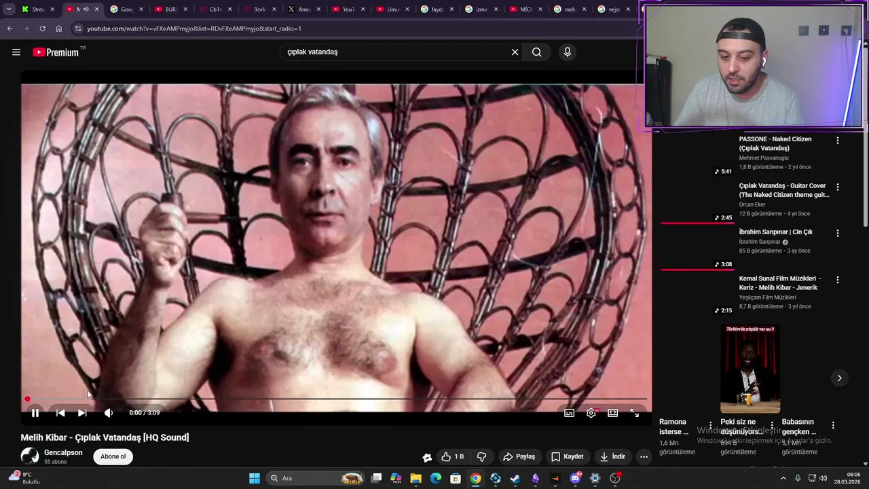The height and width of the screenshot is (489, 869).
Task: Open the YouTube guide hamburger menu
Action: (x=16, y=52)
